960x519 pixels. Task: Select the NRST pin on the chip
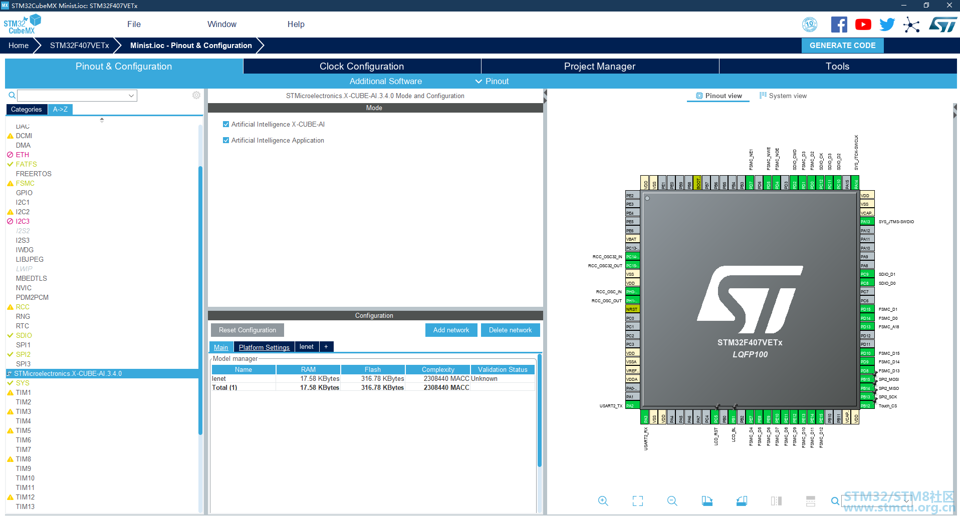(x=633, y=309)
